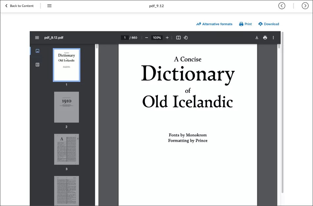313x206 pixels.
Task: Click the fit to page button
Action: point(178,38)
